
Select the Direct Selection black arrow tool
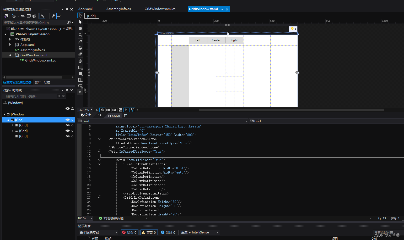pos(80,22)
